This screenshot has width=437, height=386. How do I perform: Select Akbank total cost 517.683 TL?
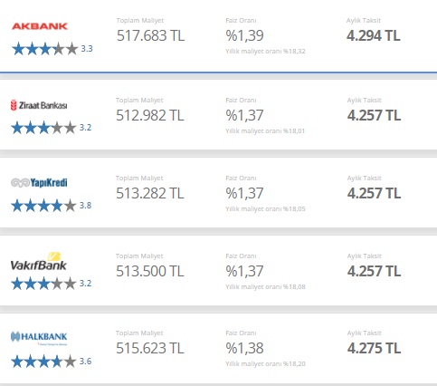(150, 35)
